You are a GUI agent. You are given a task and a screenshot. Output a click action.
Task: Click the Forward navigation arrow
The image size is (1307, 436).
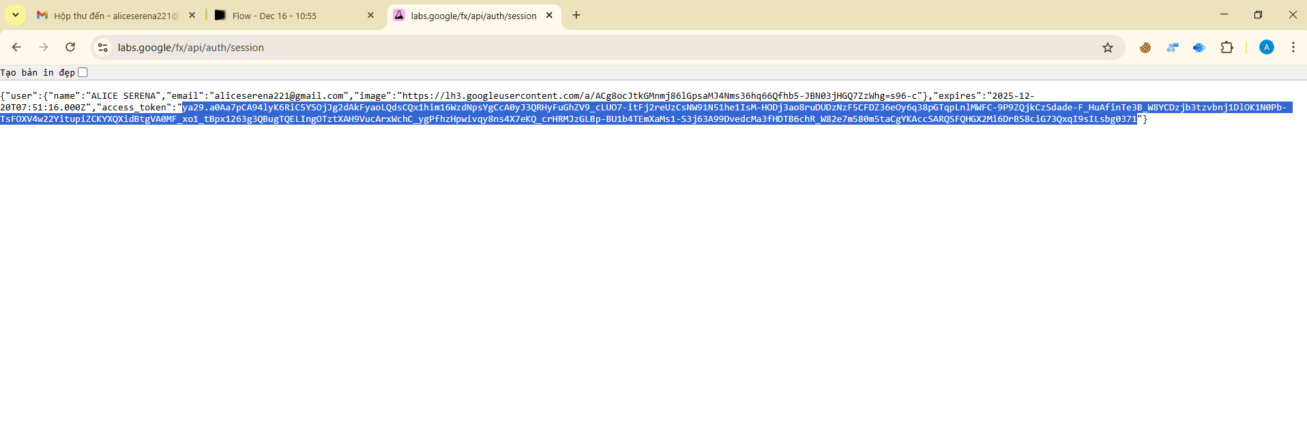click(x=44, y=47)
